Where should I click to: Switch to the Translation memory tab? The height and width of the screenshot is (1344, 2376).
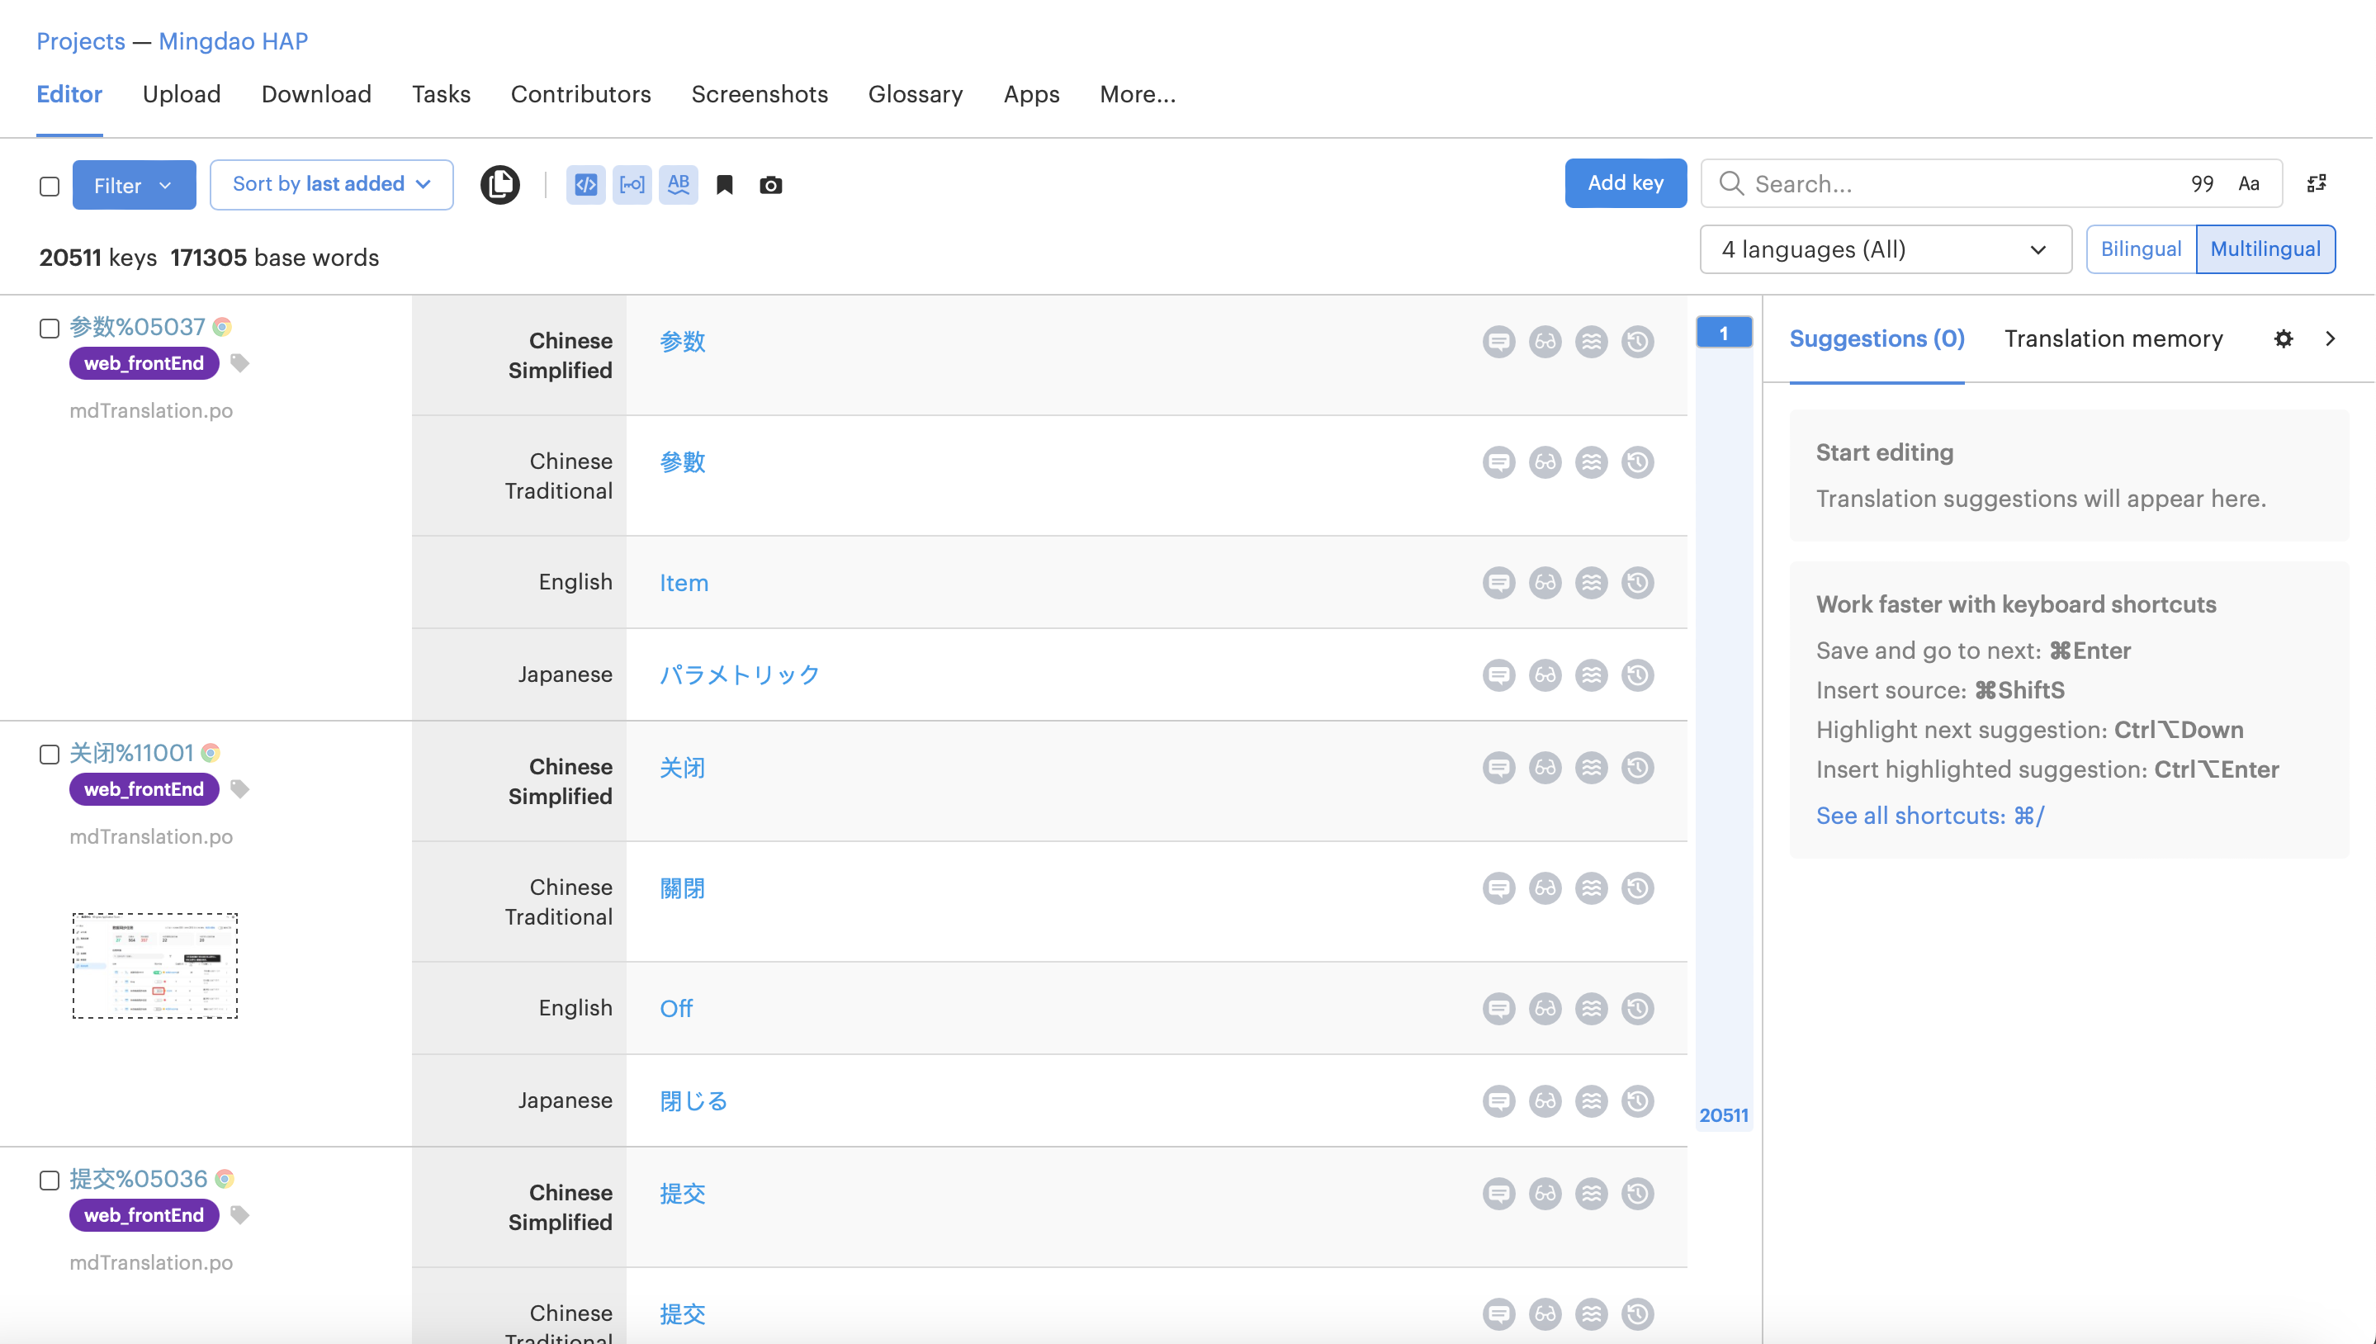pos(2113,338)
